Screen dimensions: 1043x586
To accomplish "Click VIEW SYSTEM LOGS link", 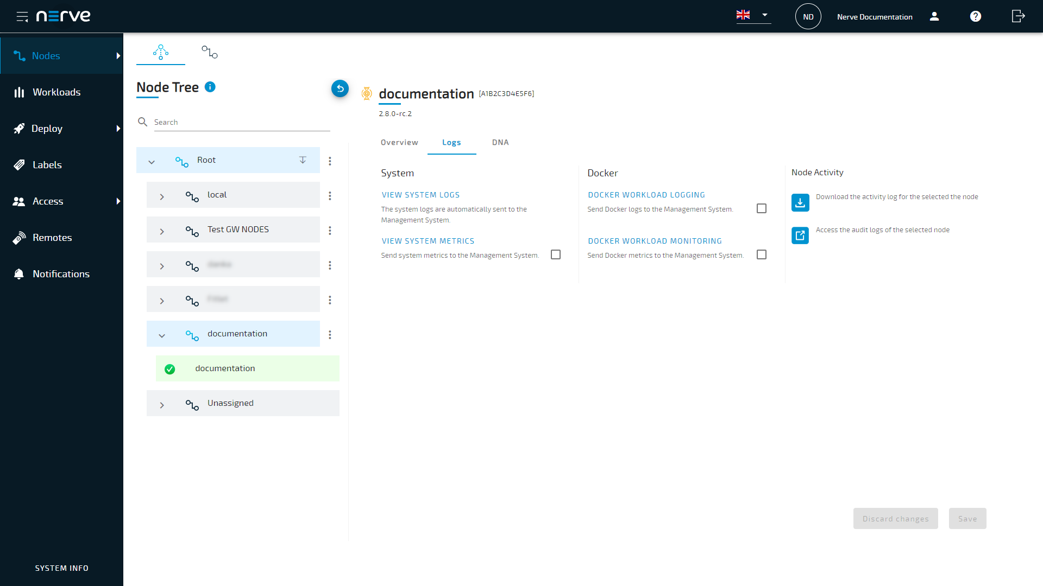I will pyautogui.click(x=420, y=195).
